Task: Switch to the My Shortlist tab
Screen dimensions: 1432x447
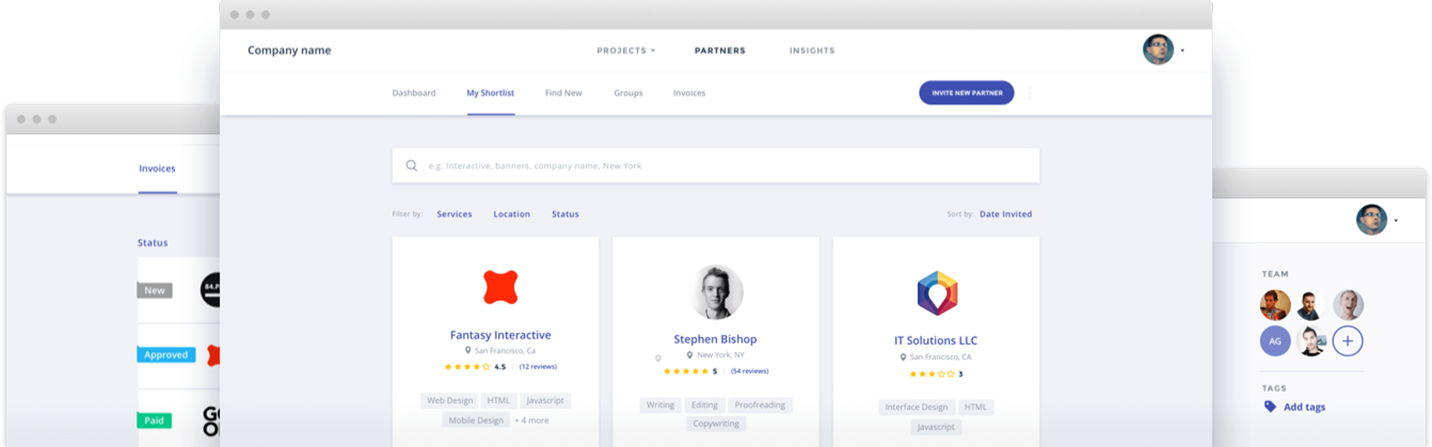Action: click(x=490, y=93)
